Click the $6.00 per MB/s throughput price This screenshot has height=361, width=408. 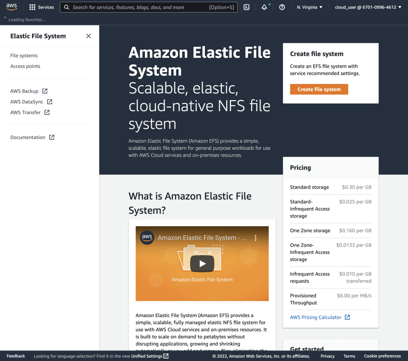click(x=354, y=296)
